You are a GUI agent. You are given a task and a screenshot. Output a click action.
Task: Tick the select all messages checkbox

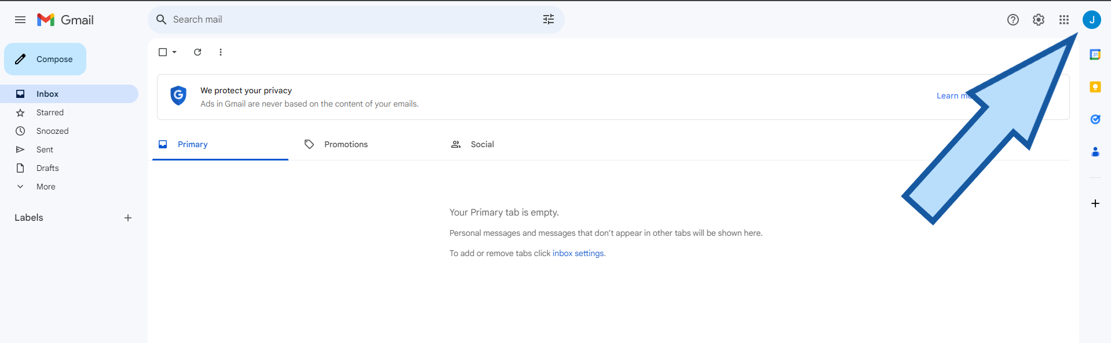[x=163, y=52]
